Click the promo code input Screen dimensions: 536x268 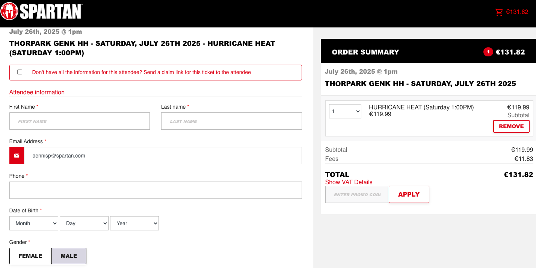pos(357,194)
